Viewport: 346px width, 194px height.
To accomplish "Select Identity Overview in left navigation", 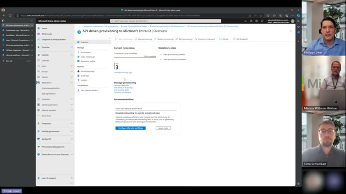I will click(45, 60).
